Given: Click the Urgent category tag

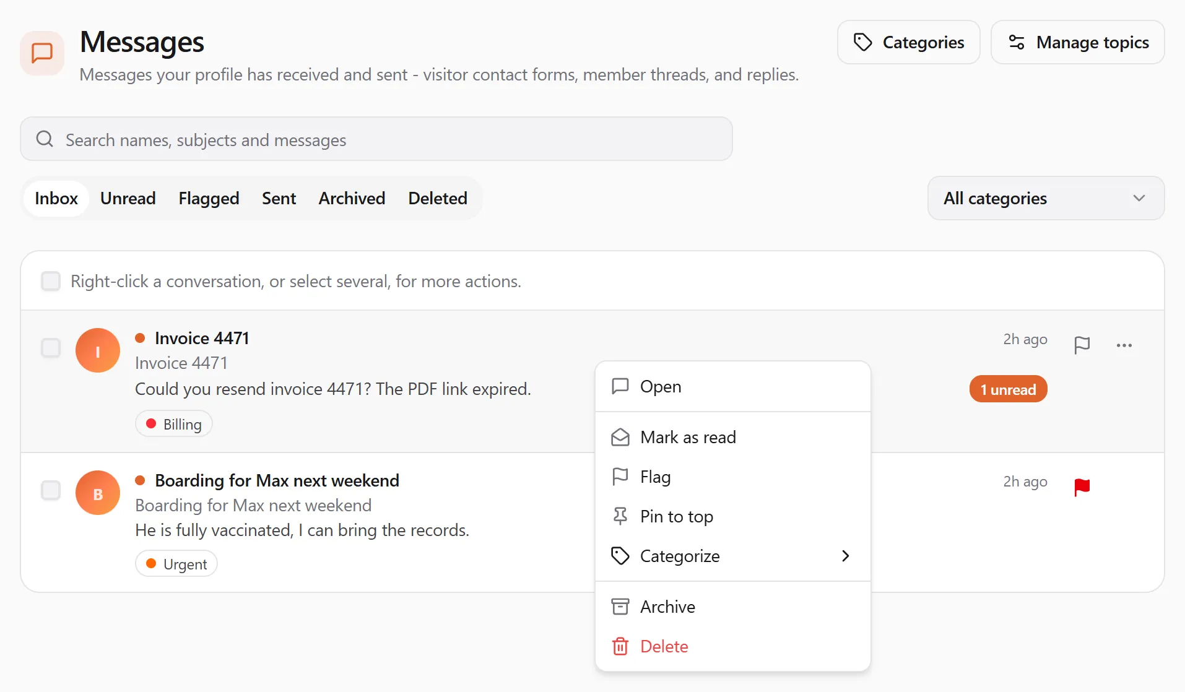Looking at the screenshot, I should 176,564.
